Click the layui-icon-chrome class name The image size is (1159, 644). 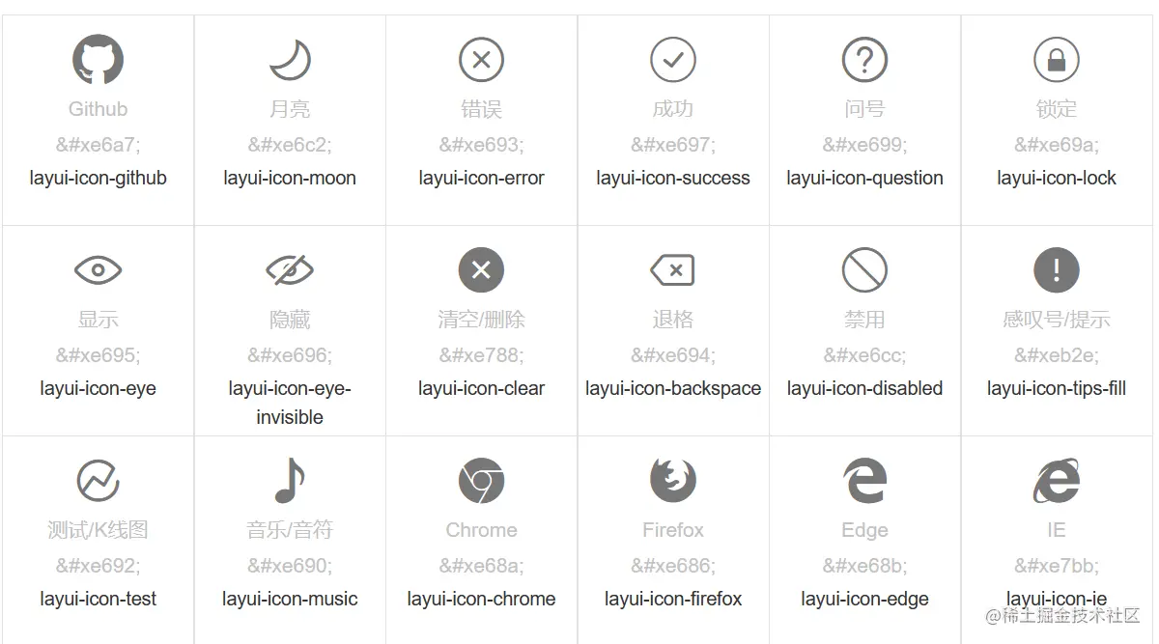481,599
